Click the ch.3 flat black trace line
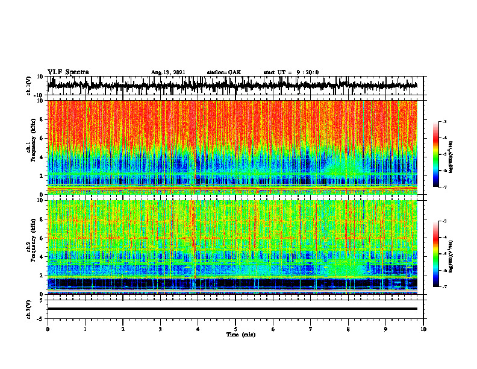 [x=232, y=309]
